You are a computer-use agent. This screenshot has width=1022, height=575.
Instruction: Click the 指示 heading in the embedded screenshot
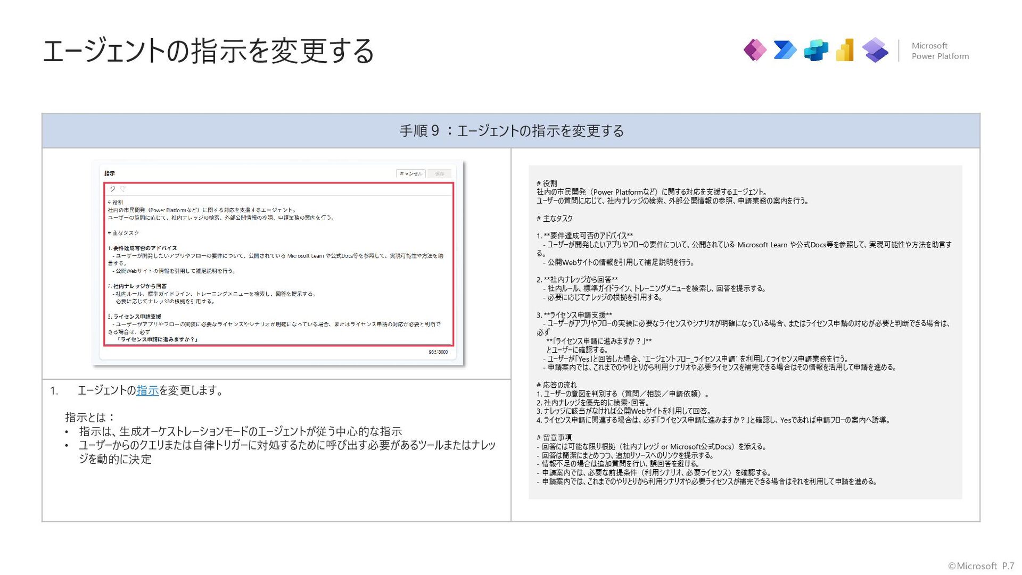point(110,173)
